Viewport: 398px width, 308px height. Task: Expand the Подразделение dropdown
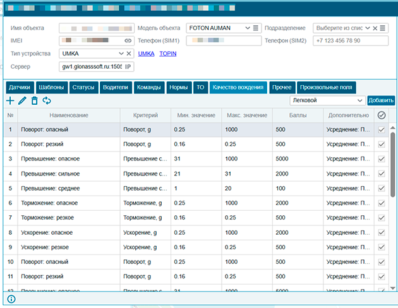368,28
